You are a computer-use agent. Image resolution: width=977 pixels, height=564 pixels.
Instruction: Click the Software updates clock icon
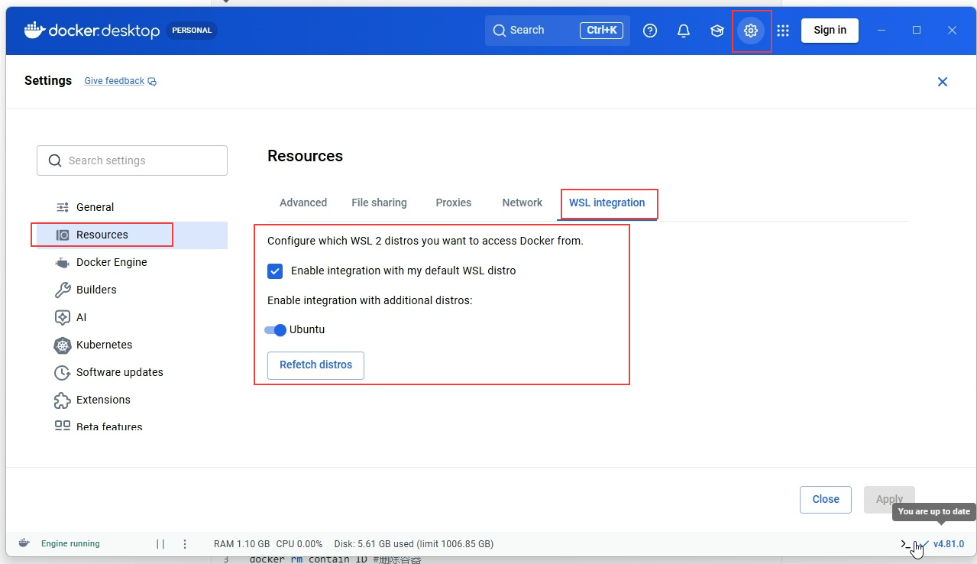point(63,372)
